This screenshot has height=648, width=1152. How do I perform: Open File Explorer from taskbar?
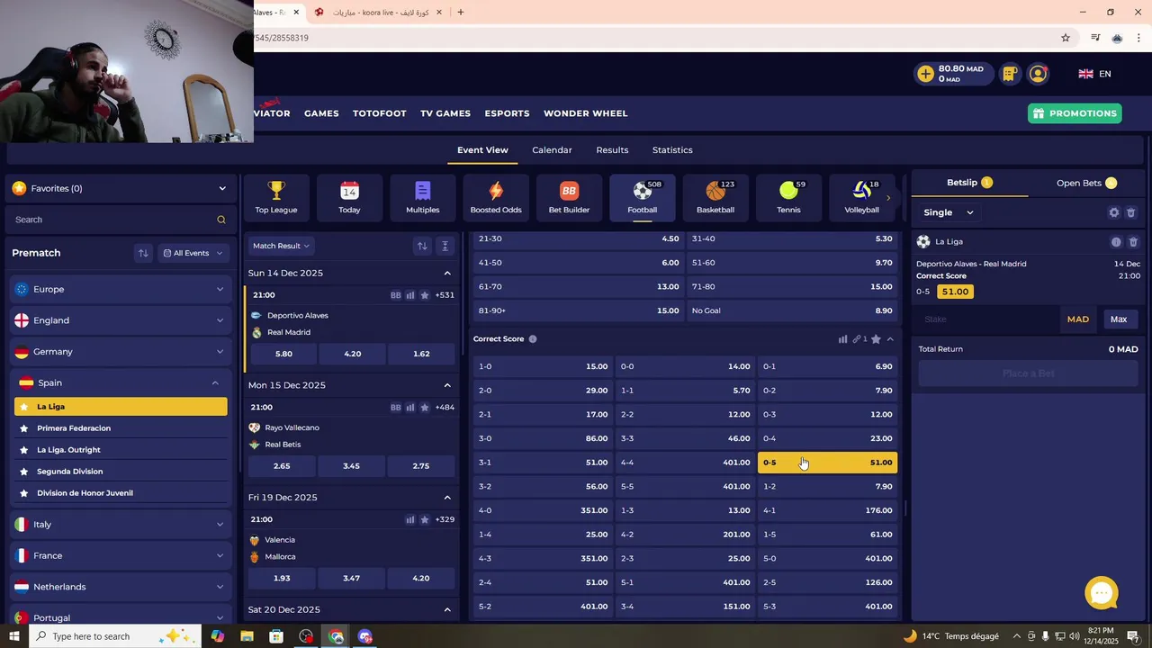click(x=247, y=636)
